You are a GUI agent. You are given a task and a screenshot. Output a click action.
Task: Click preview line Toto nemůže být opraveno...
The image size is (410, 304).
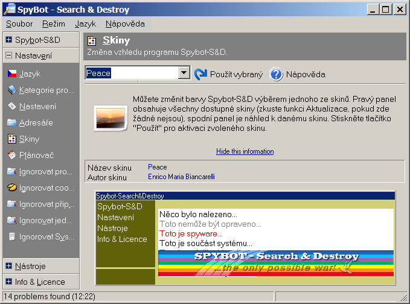coord(210,224)
